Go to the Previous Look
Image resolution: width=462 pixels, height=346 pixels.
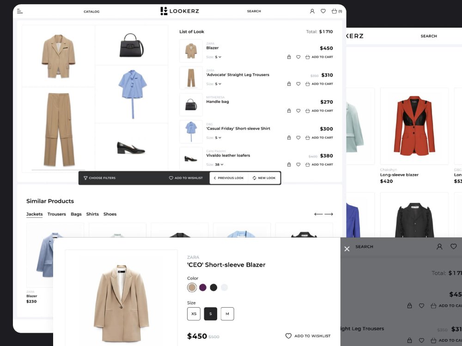(229, 178)
